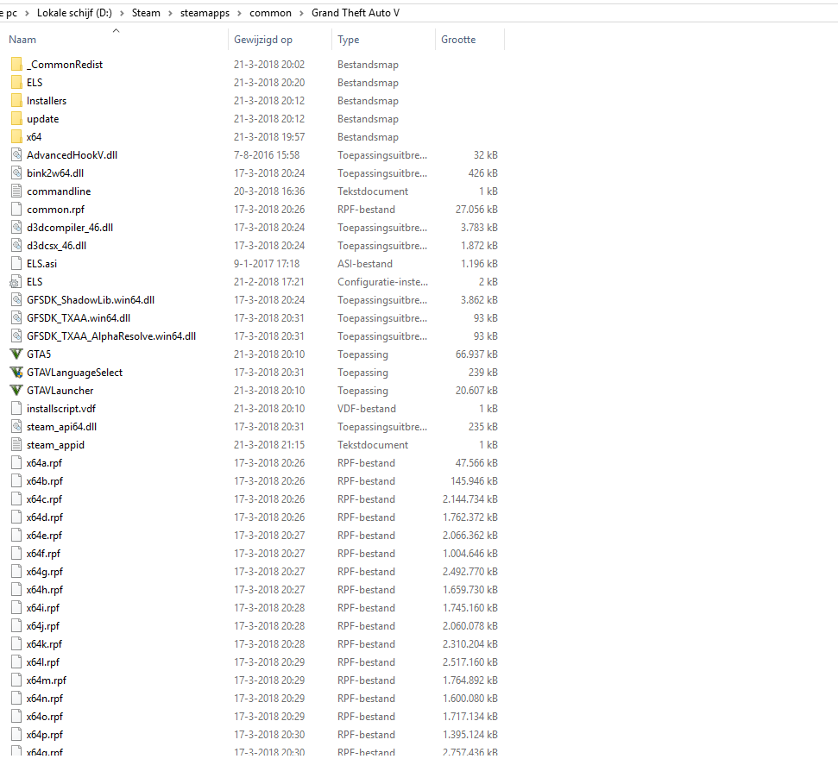Click VDF-bestand type of installscript.vdf
838x765 pixels.
367,409
